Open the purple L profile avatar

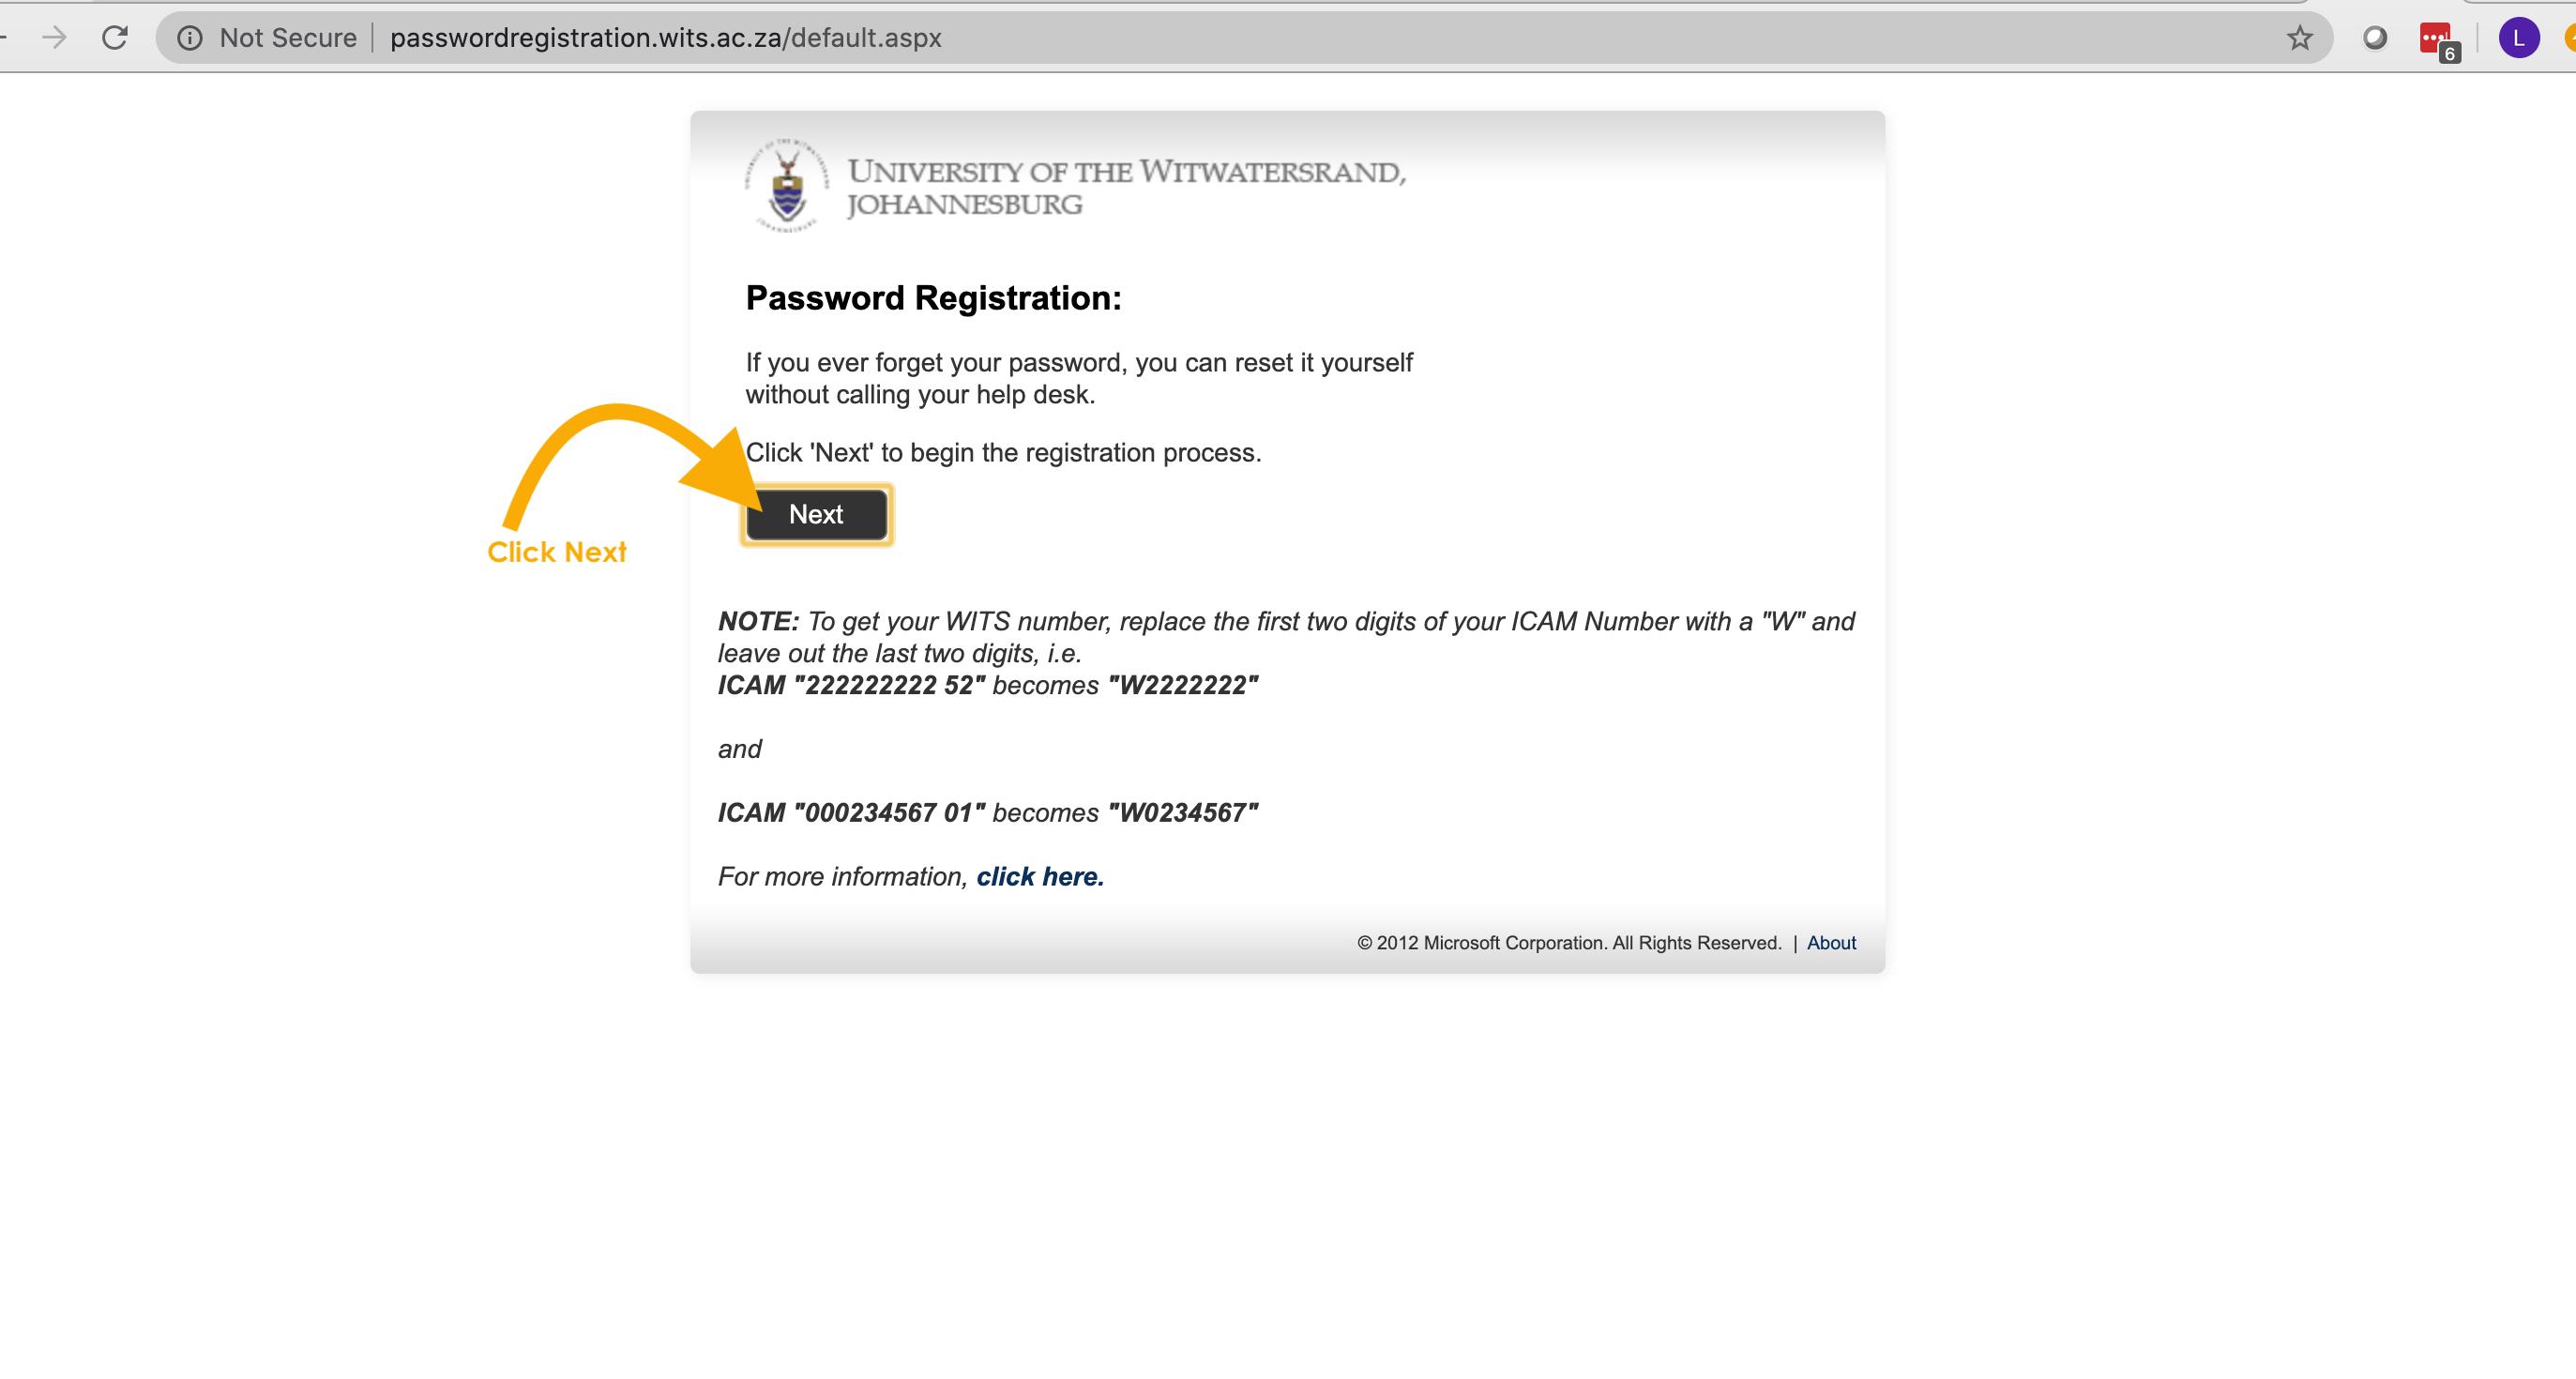[2518, 38]
